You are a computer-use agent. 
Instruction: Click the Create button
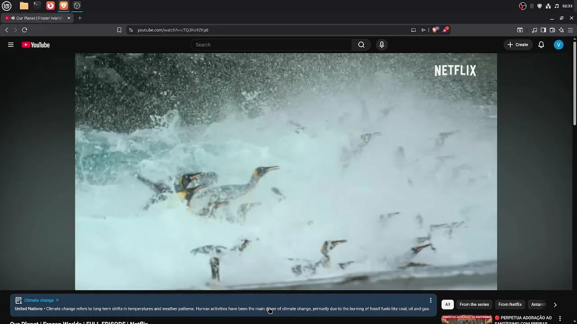[517, 45]
